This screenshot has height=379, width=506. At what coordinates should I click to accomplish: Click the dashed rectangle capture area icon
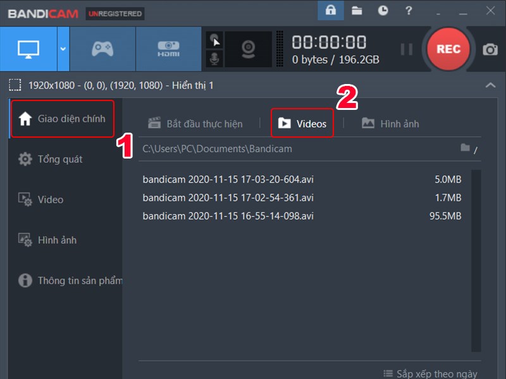(x=15, y=85)
